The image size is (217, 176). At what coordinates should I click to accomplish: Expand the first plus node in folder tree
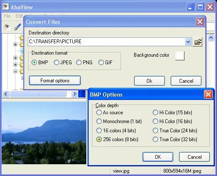pyautogui.click(x=16, y=44)
